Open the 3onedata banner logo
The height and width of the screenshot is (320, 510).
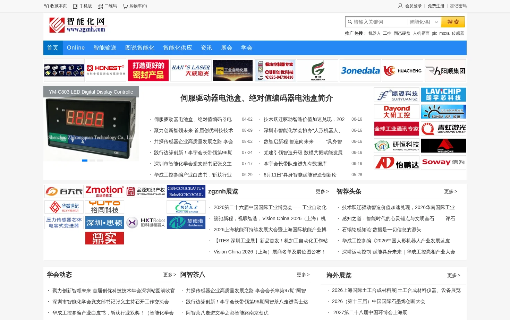[360, 70]
